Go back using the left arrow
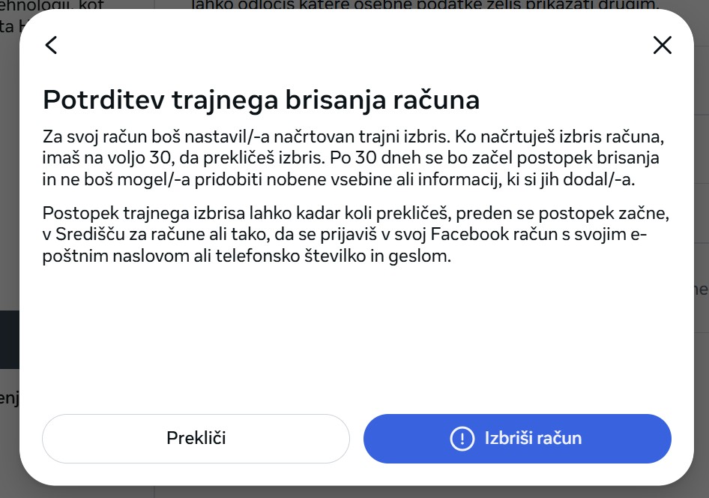The width and height of the screenshot is (709, 498). point(51,45)
